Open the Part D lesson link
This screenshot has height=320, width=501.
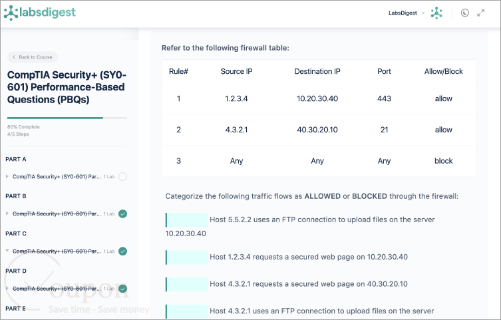57,289
